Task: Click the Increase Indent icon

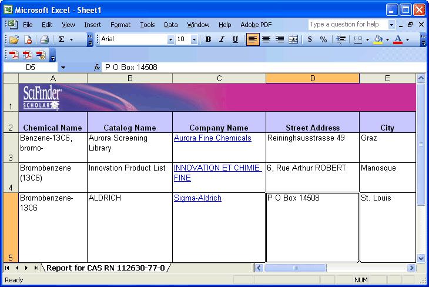Action: pos(341,39)
